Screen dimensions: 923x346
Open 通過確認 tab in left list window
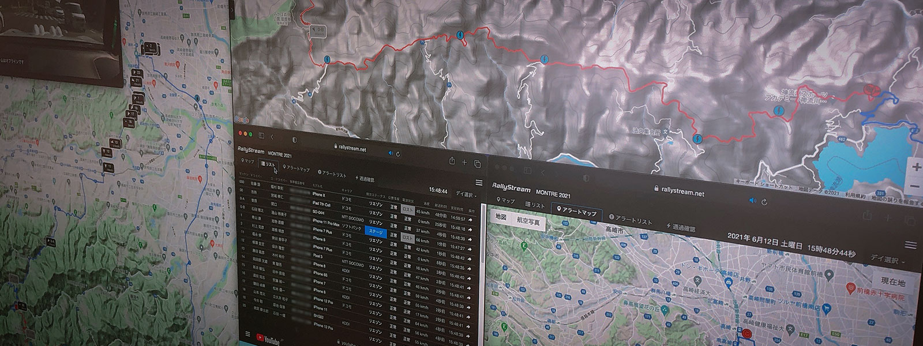tap(365, 179)
